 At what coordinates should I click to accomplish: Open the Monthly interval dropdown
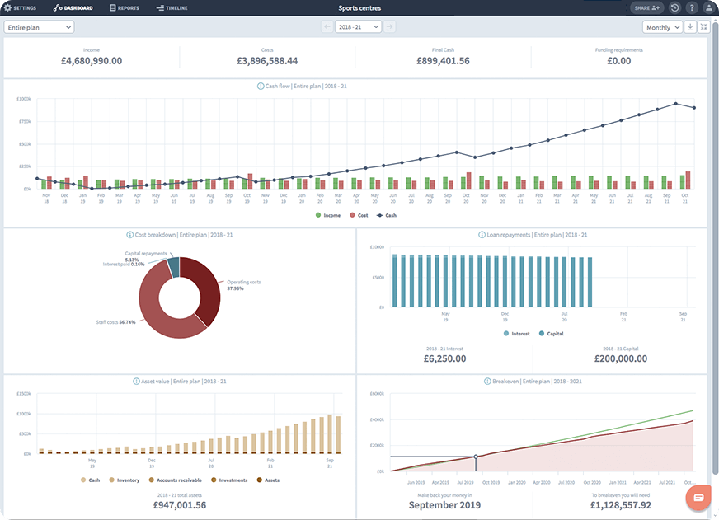point(662,27)
